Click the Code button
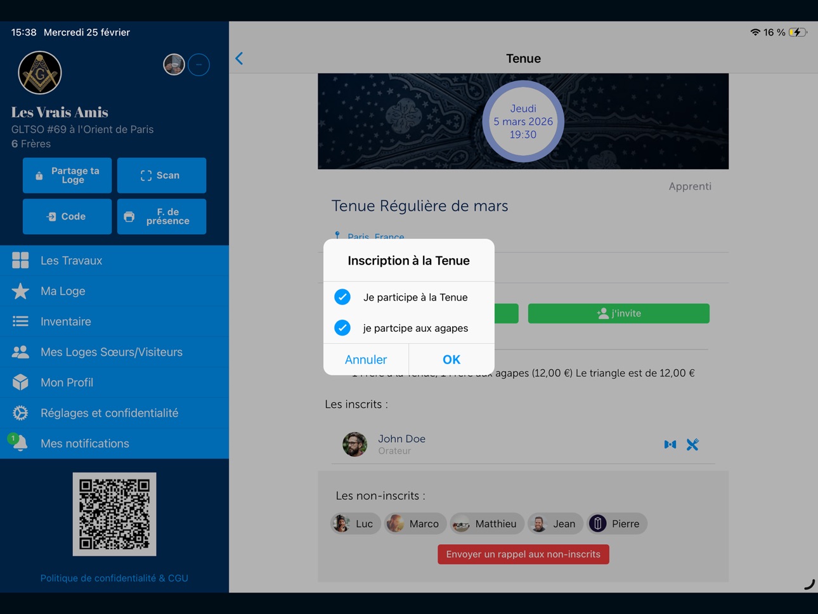818x614 pixels. pos(67,216)
